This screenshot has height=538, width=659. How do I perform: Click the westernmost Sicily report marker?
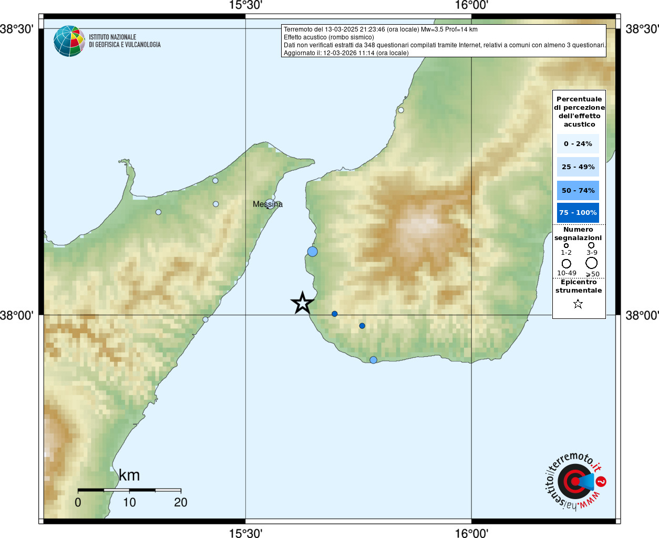158,212
